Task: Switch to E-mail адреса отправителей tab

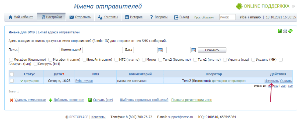Action: click(59, 32)
